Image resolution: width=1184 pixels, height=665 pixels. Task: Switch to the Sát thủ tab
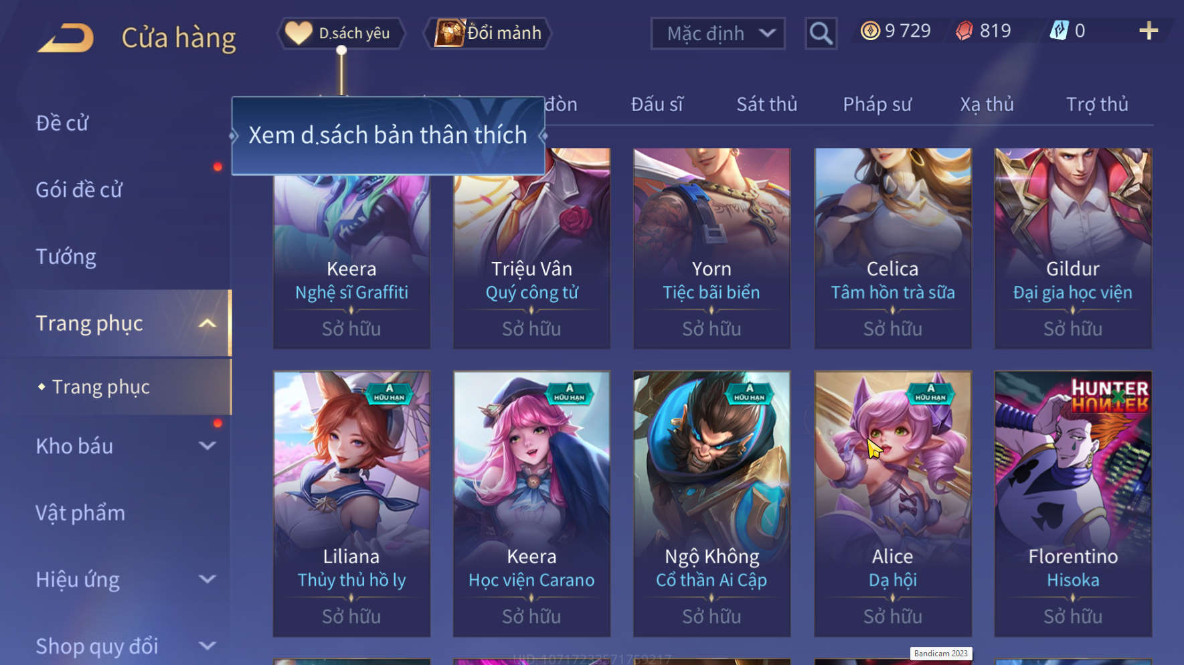click(x=766, y=104)
